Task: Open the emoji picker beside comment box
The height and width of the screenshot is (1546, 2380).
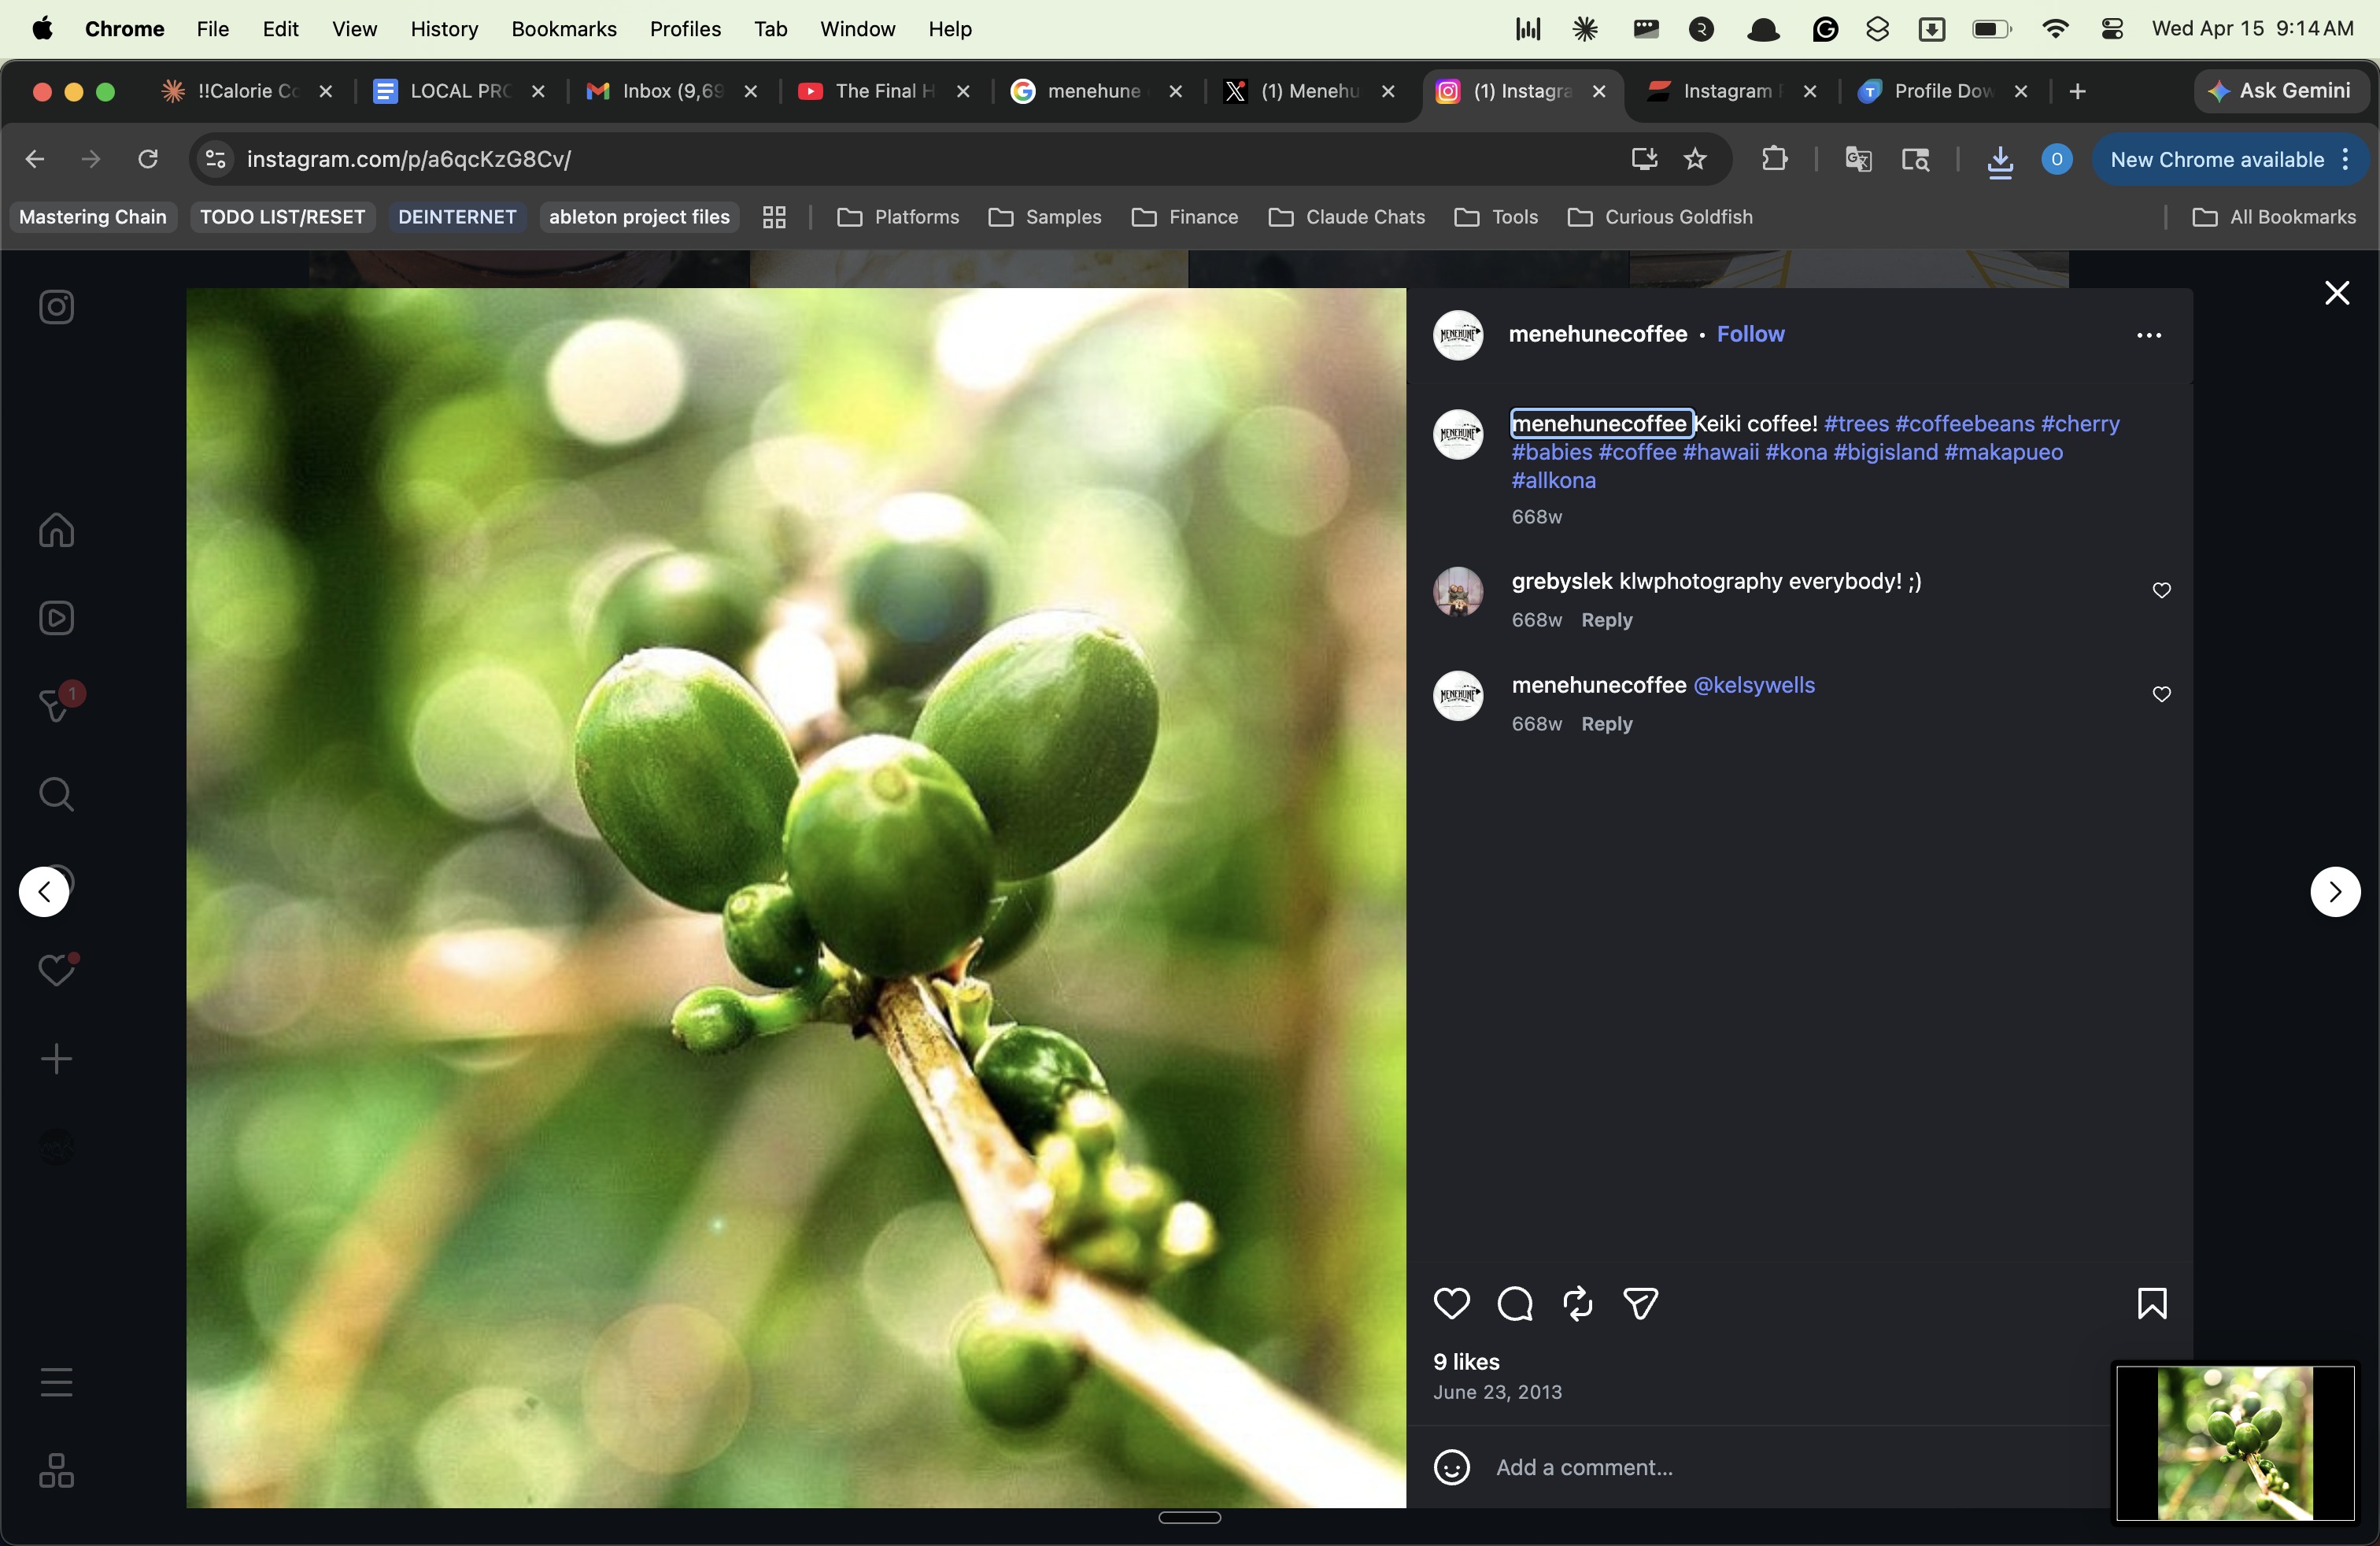Action: pos(1451,1467)
